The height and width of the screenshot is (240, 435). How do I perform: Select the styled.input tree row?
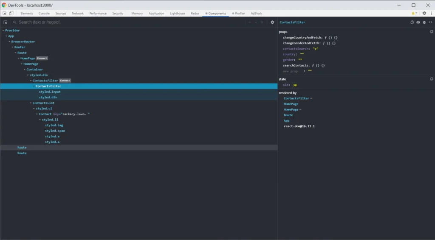pos(139,92)
